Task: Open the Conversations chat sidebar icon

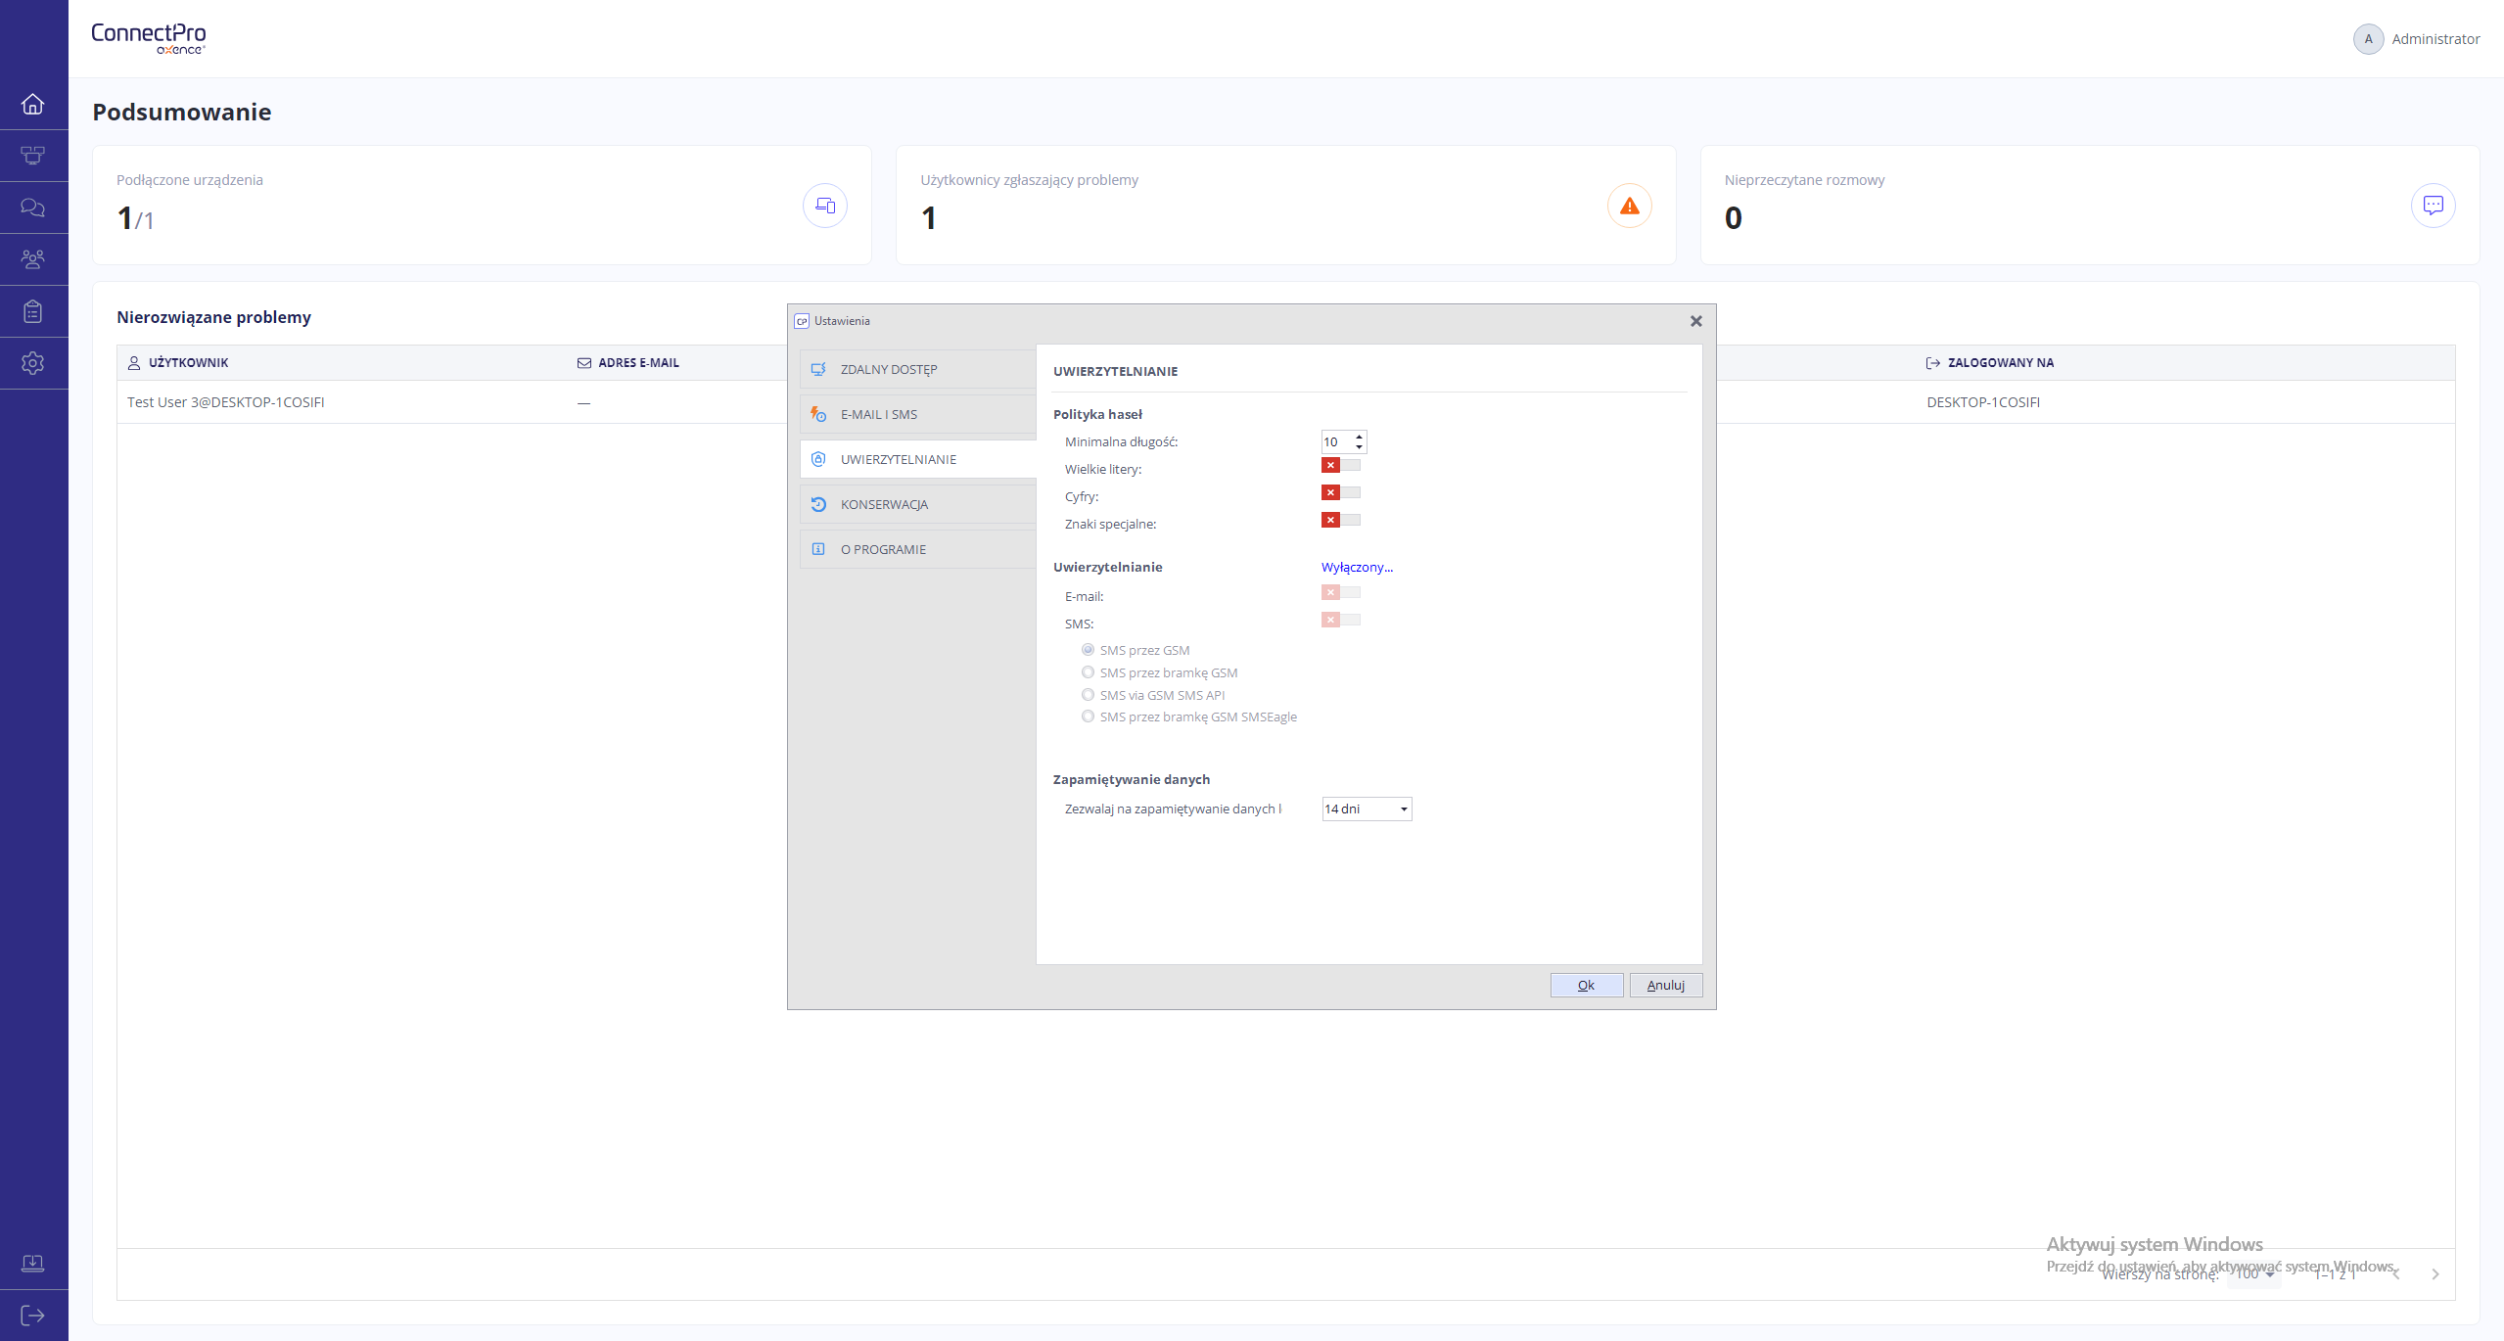Action: [33, 208]
